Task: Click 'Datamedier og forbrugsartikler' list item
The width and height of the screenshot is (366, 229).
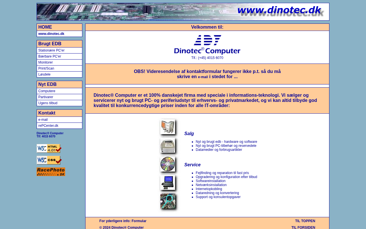Action: 219,150
